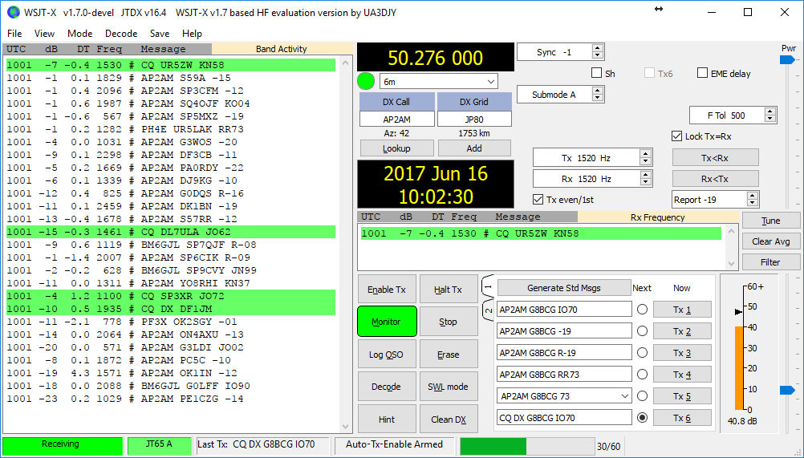The height and width of the screenshot is (458, 804).
Task: Toggle the Tx even/1st checkbox
Action: pos(538,199)
